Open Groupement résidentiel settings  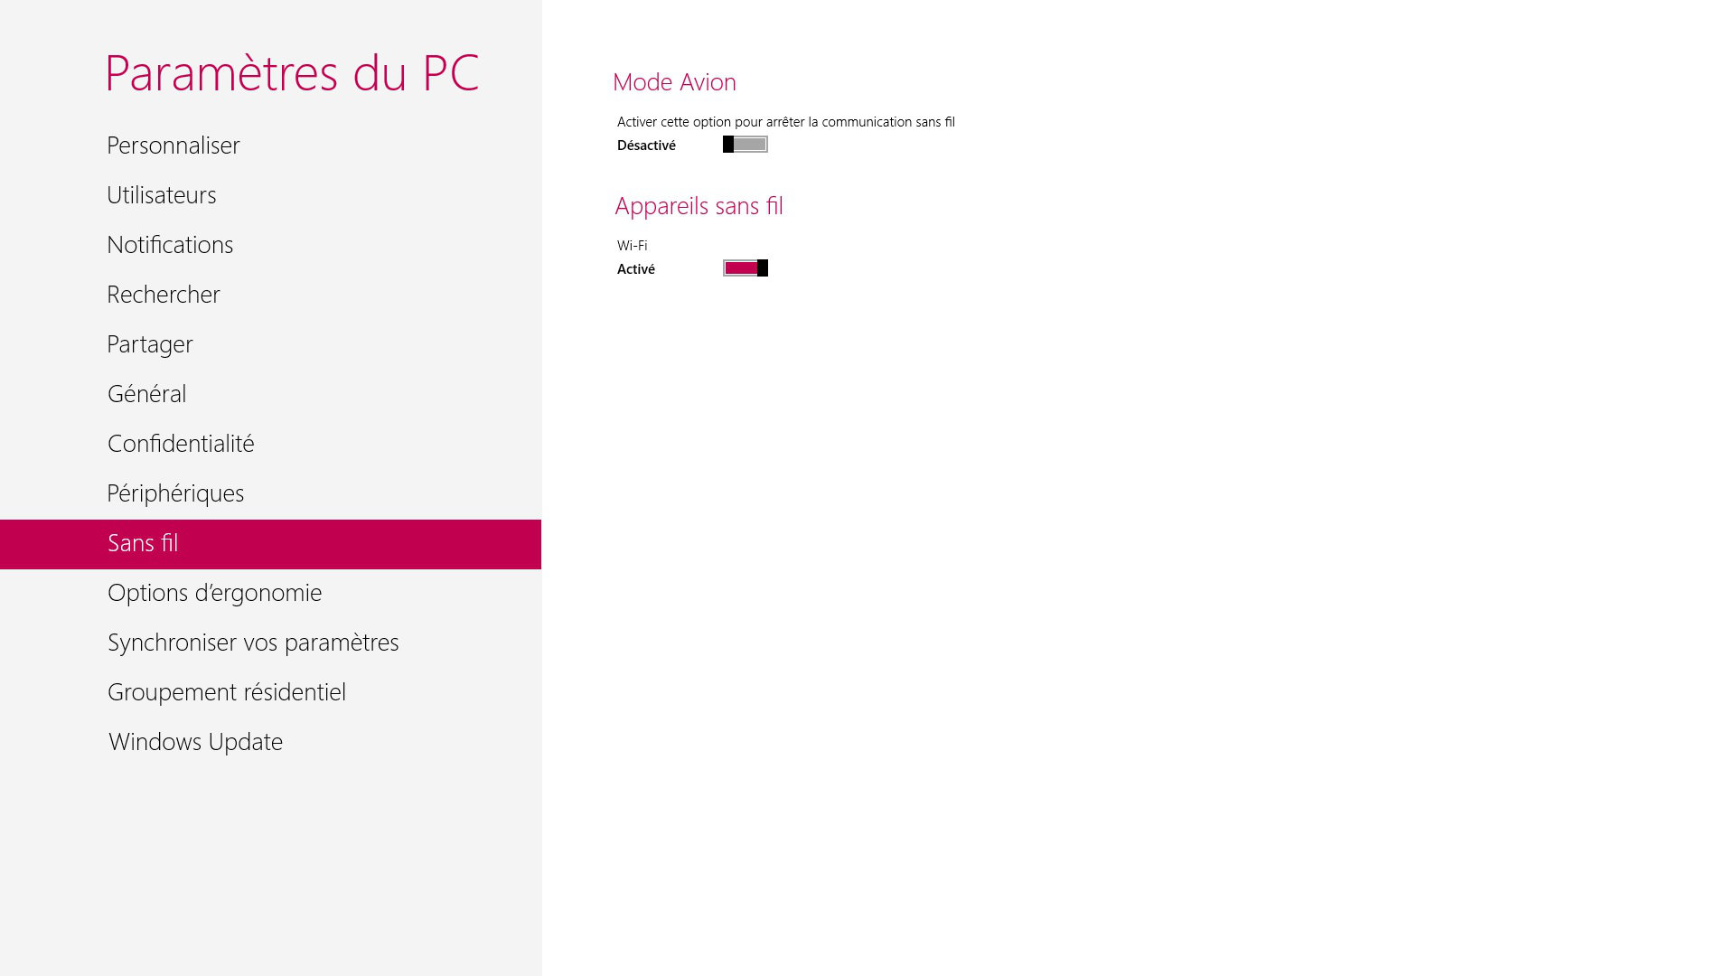227,692
